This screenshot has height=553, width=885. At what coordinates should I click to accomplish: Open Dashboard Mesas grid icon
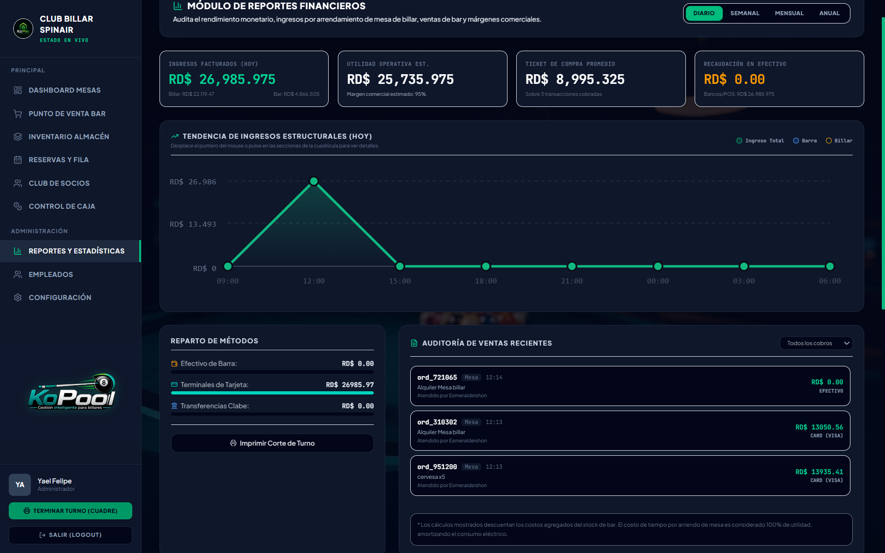[x=18, y=90]
